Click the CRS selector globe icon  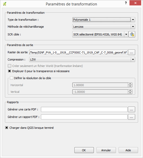tap(132, 34)
